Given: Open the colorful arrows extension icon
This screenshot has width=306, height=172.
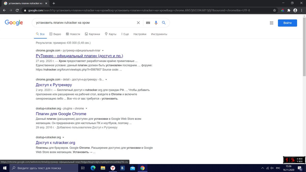Looking at the screenshot, I should coord(282,10).
